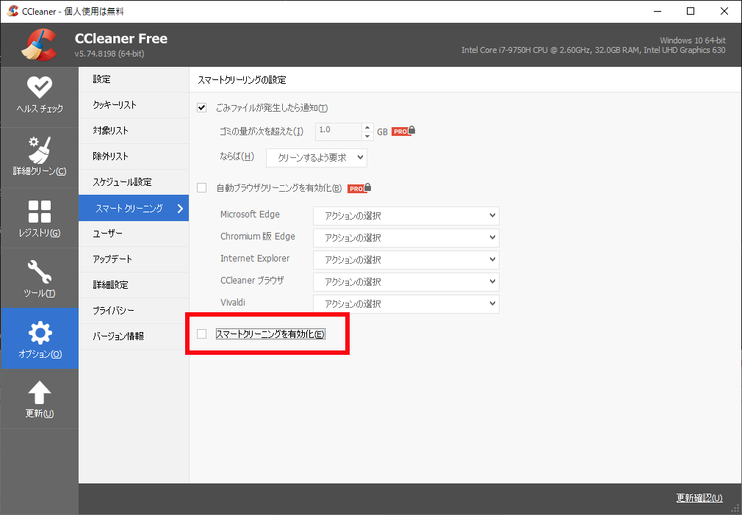Select the スマート クリーニング menu item

[134, 208]
